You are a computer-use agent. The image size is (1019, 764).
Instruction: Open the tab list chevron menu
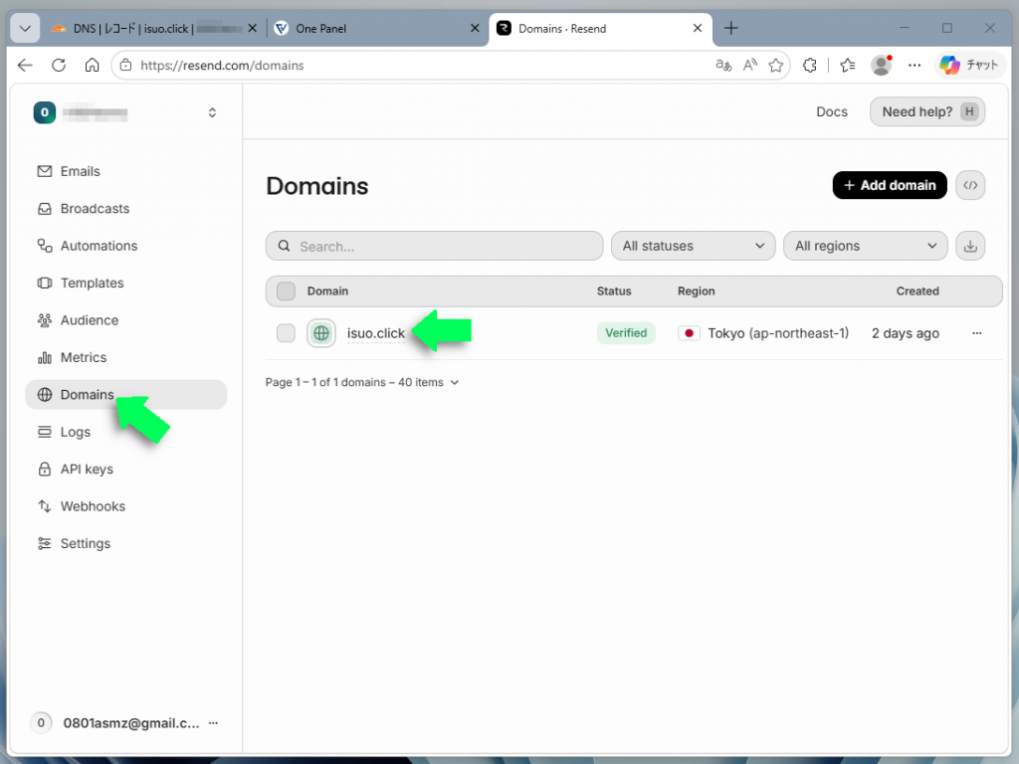(x=25, y=29)
